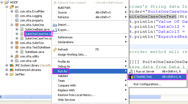Open the Compare With submenu
The height and width of the screenshot is (104, 188).
pyautogui.click(x=90, y=85)
